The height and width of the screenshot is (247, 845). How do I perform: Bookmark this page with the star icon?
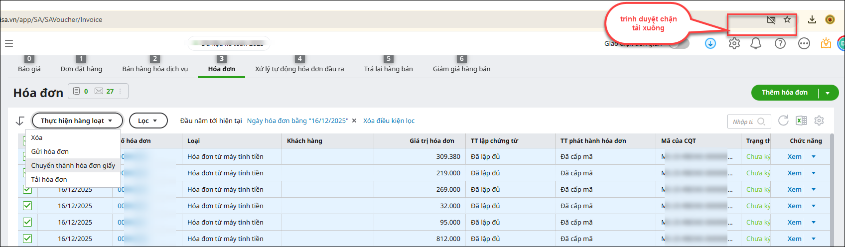pos(787,20)
